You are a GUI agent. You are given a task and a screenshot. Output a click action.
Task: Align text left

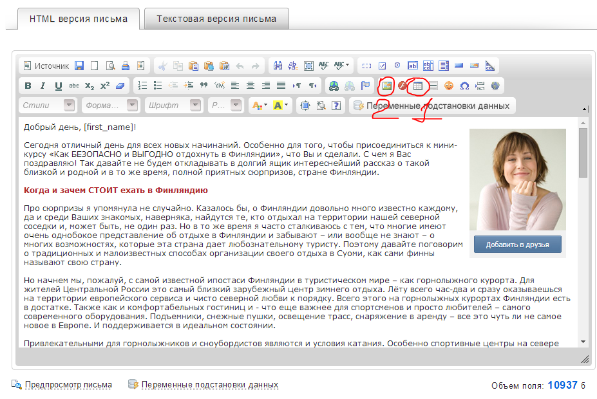point(235,86)
